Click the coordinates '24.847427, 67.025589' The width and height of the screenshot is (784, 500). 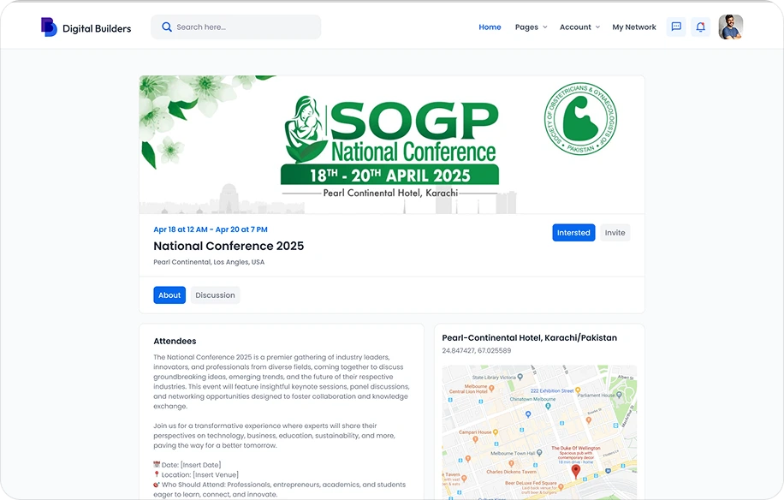pos(477,350)
